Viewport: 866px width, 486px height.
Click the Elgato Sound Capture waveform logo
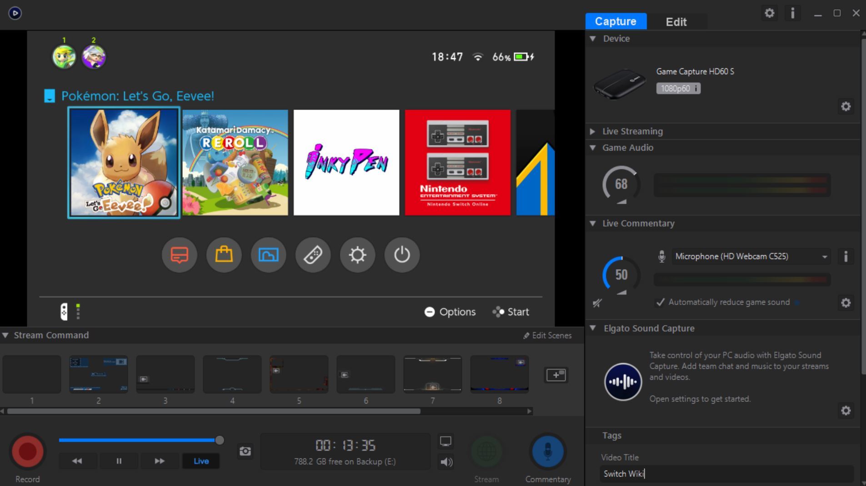tap(623, 381)
